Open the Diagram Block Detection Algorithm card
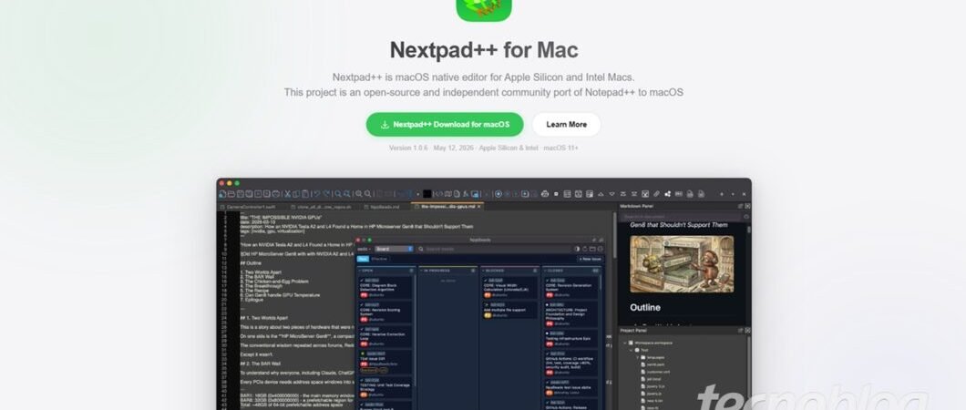This screenshot has width=966, height=410. 385,287
